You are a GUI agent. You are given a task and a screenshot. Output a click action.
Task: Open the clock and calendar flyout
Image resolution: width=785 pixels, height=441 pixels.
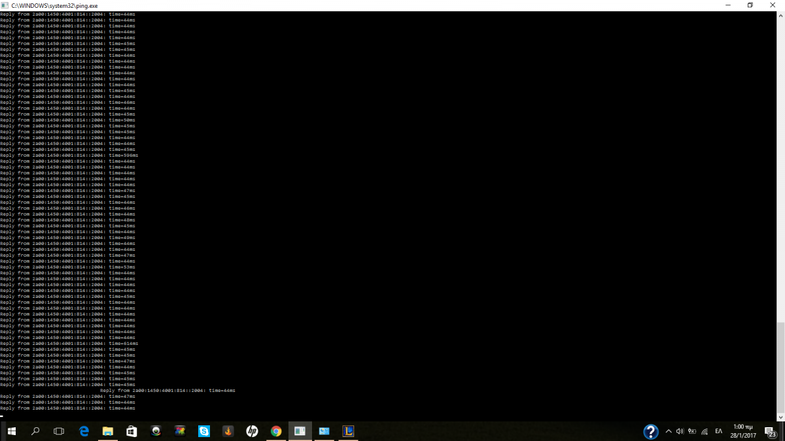point(744,431)
